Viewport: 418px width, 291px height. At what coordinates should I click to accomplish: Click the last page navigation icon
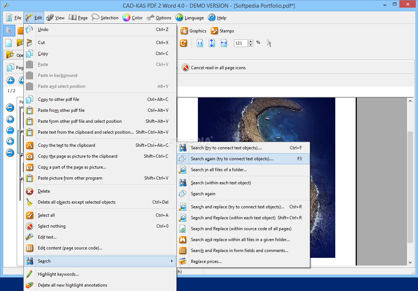(10, 153)
